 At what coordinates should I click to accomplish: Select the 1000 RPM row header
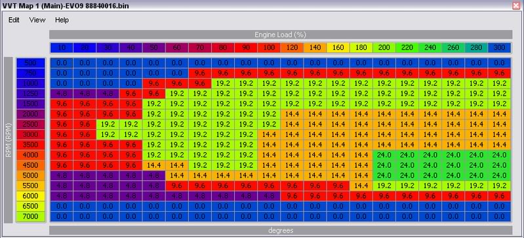(30, 83)
